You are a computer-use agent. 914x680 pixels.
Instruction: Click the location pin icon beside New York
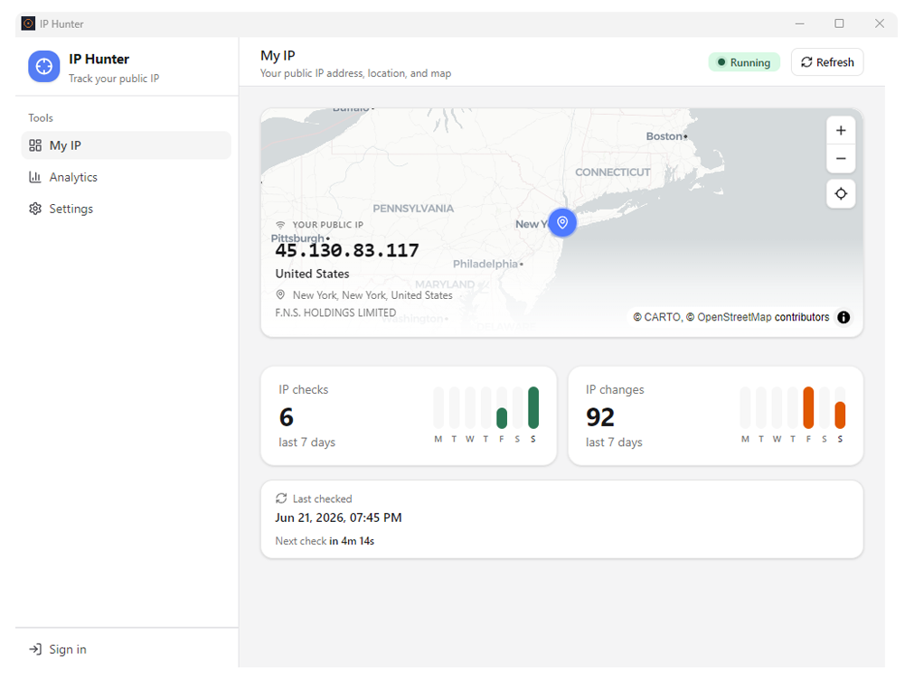(280, 294)
